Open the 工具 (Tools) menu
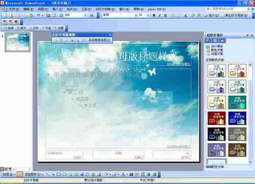 tap(86, 9)
